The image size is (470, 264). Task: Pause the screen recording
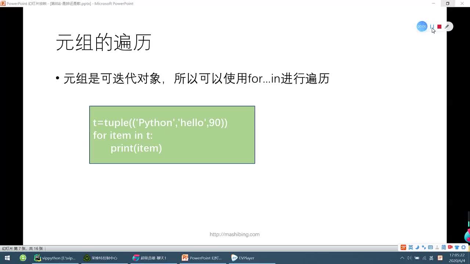432,27
